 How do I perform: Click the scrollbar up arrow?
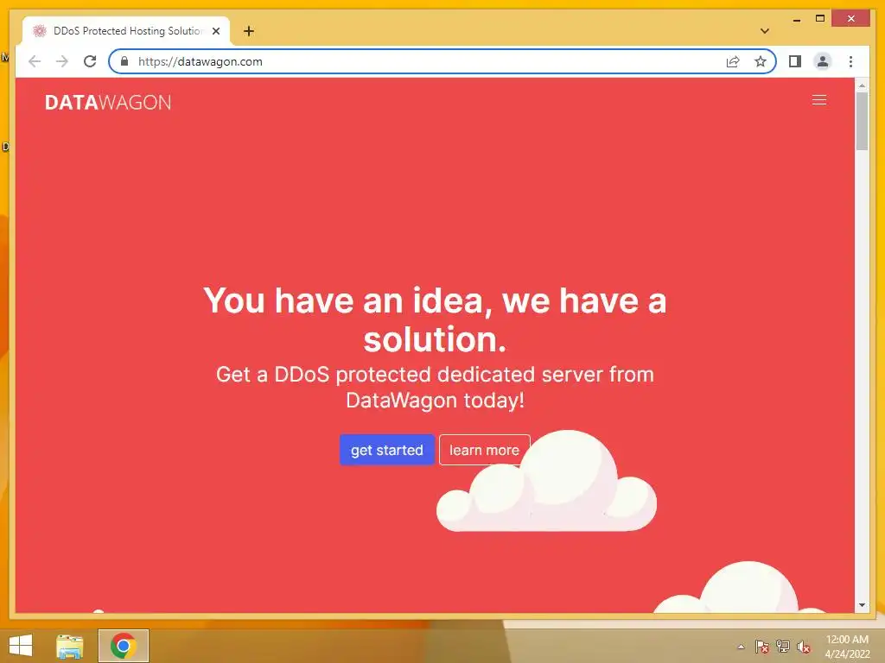(862, 85)
